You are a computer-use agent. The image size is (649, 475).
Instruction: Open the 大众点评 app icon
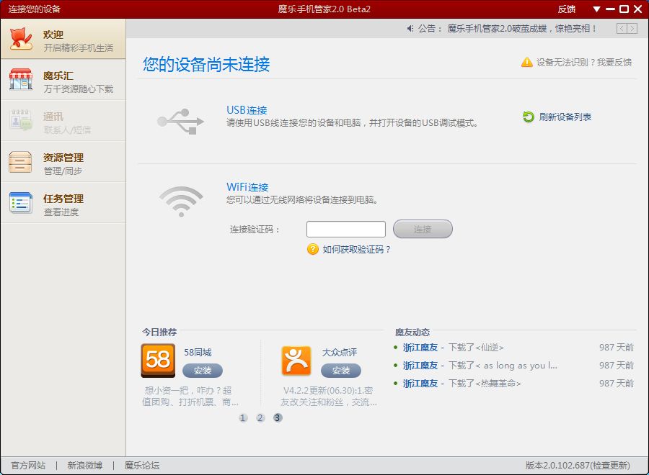(298, 360)
